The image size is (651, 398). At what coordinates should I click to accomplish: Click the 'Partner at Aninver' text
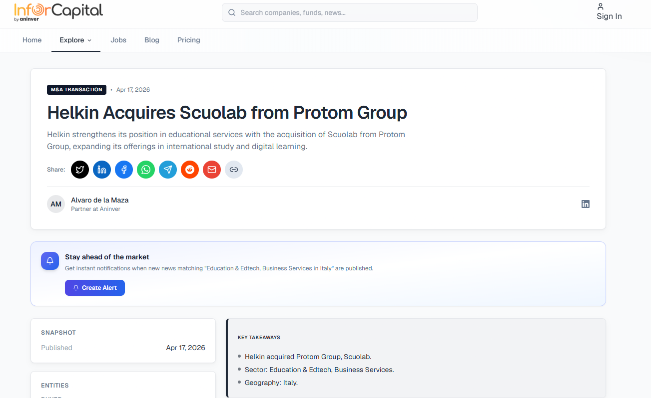click(x=95, y=209)
